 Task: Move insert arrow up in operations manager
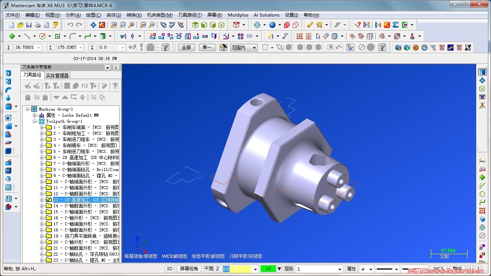(x=65, y=97)
